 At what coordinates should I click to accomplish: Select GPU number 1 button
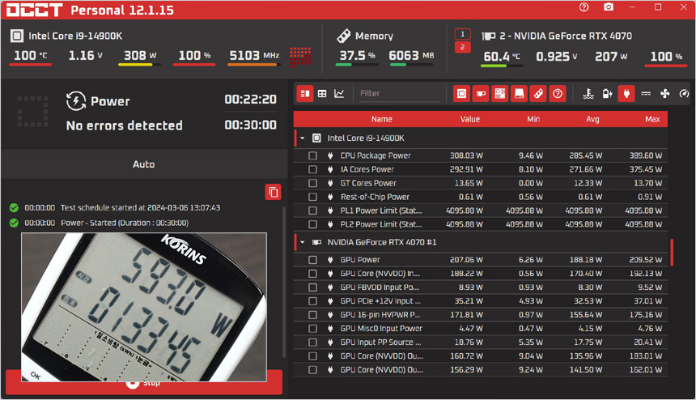click(463, 34)
